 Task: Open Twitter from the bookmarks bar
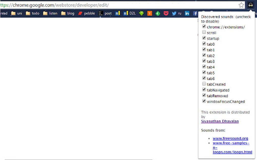(174, 13)
